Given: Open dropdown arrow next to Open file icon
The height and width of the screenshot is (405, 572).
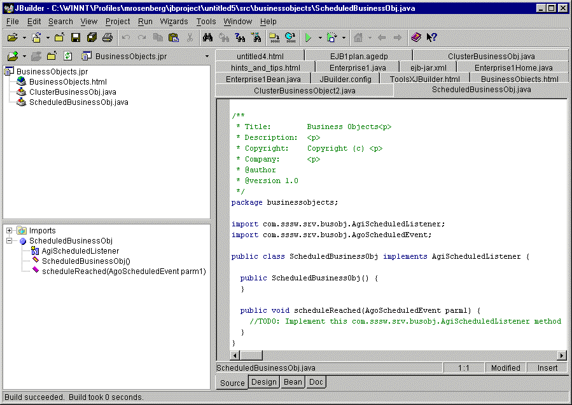Looking at the screenshot, I should [x=24, y=38].
